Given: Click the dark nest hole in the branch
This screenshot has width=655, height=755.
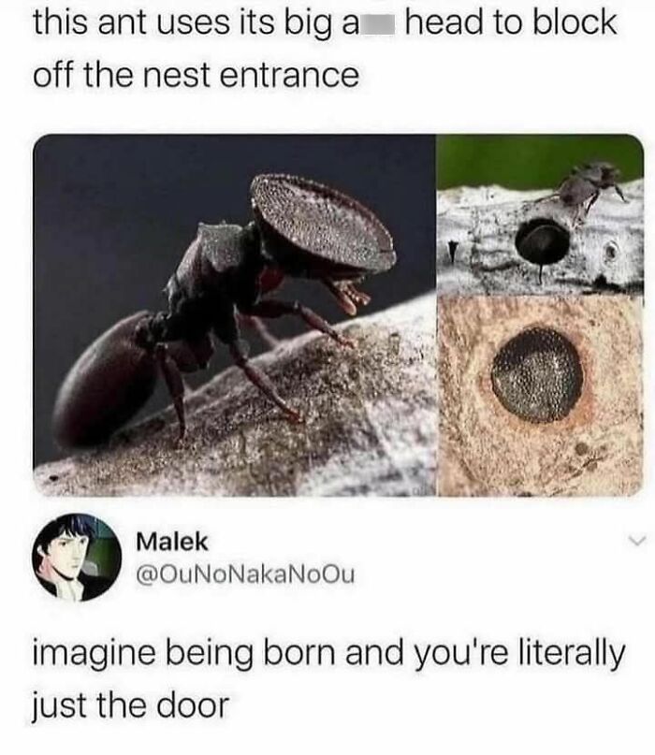Looking at the screenshot, I should [543, 240].
